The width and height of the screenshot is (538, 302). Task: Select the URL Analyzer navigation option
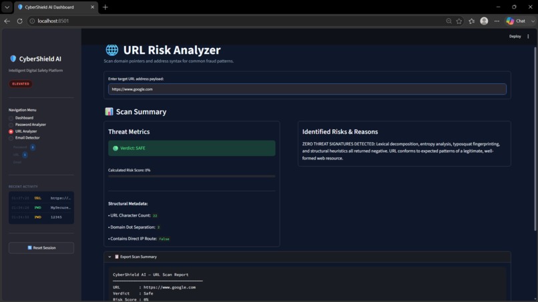coord(23,131)
